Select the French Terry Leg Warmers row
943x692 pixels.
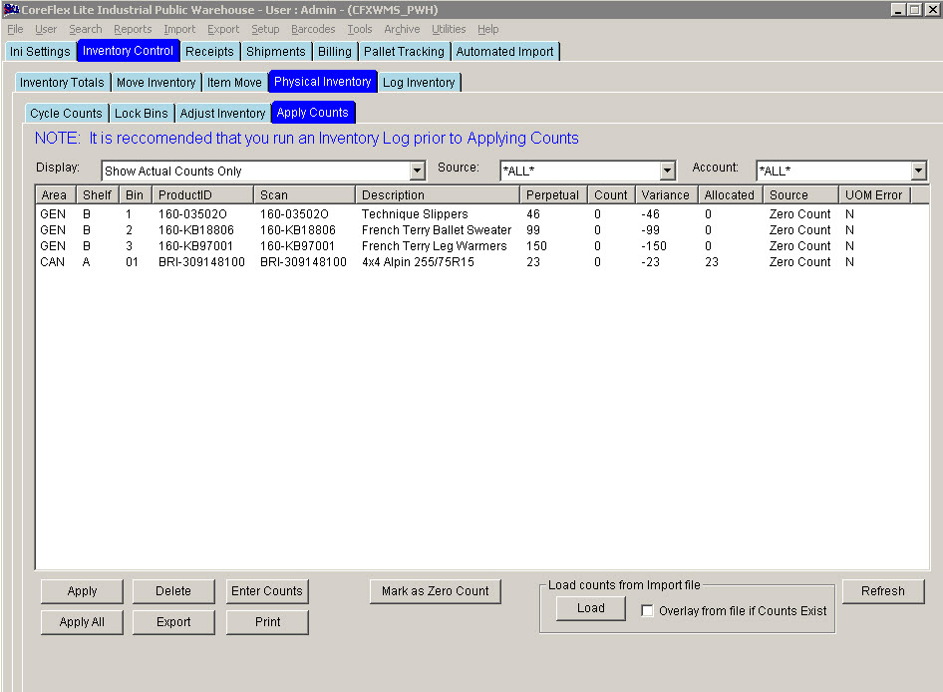[x=482, y=246]
